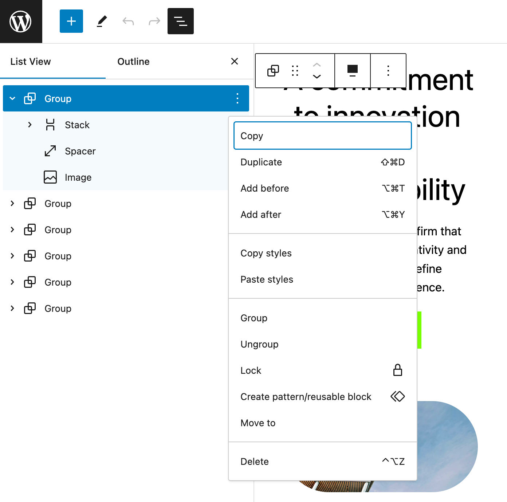
Task: Open the block toolbar options (three dots)
Action: pos(388,70)
